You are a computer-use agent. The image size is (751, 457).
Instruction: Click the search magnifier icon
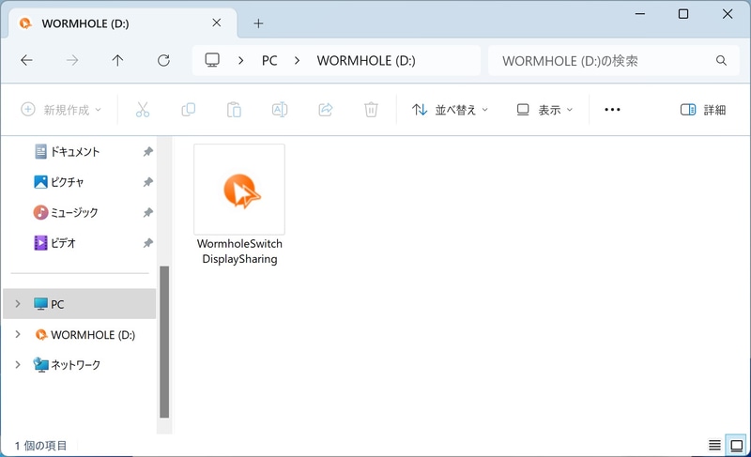(721, 61)
